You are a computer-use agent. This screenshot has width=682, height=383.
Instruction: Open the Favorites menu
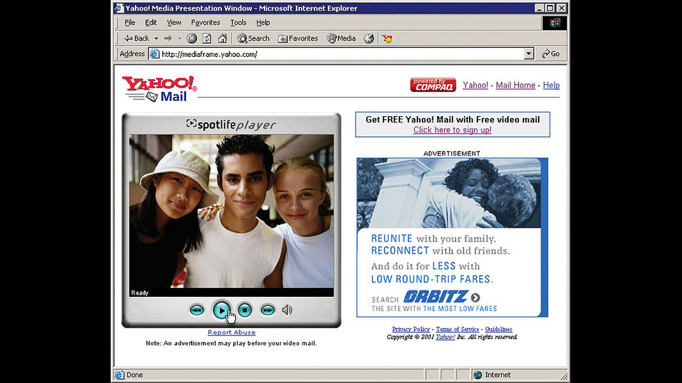[205, 23]
